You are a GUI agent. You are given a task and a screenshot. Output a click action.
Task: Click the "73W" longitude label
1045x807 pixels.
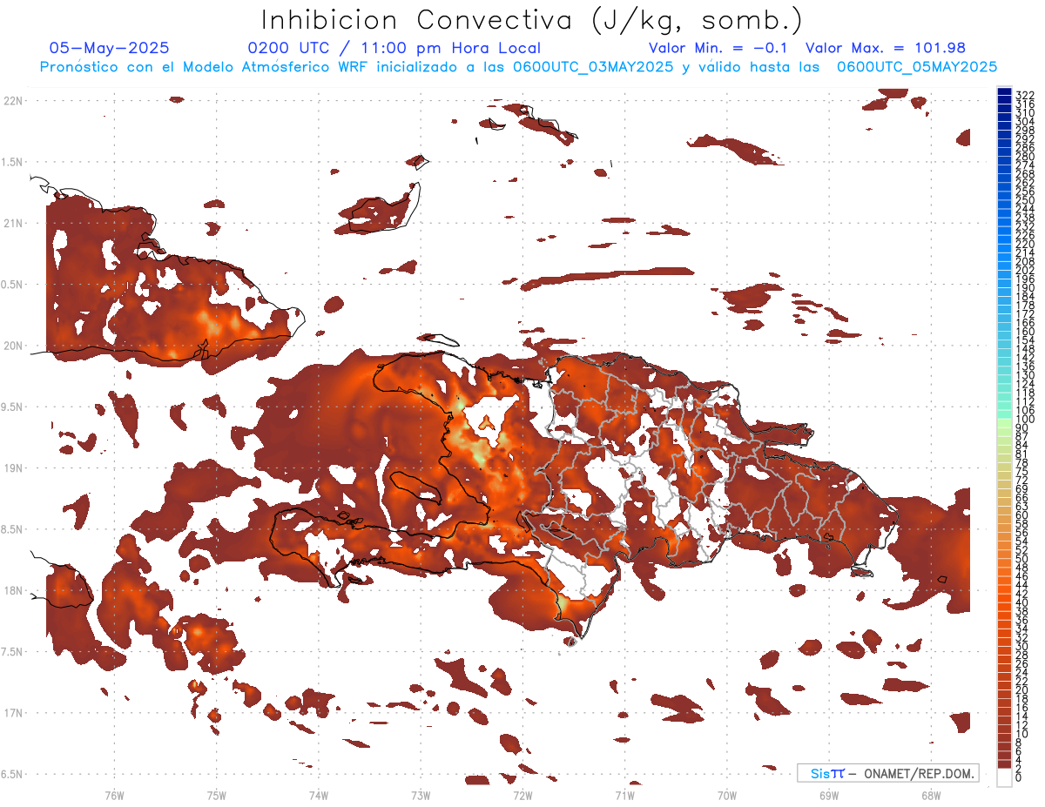421,795
